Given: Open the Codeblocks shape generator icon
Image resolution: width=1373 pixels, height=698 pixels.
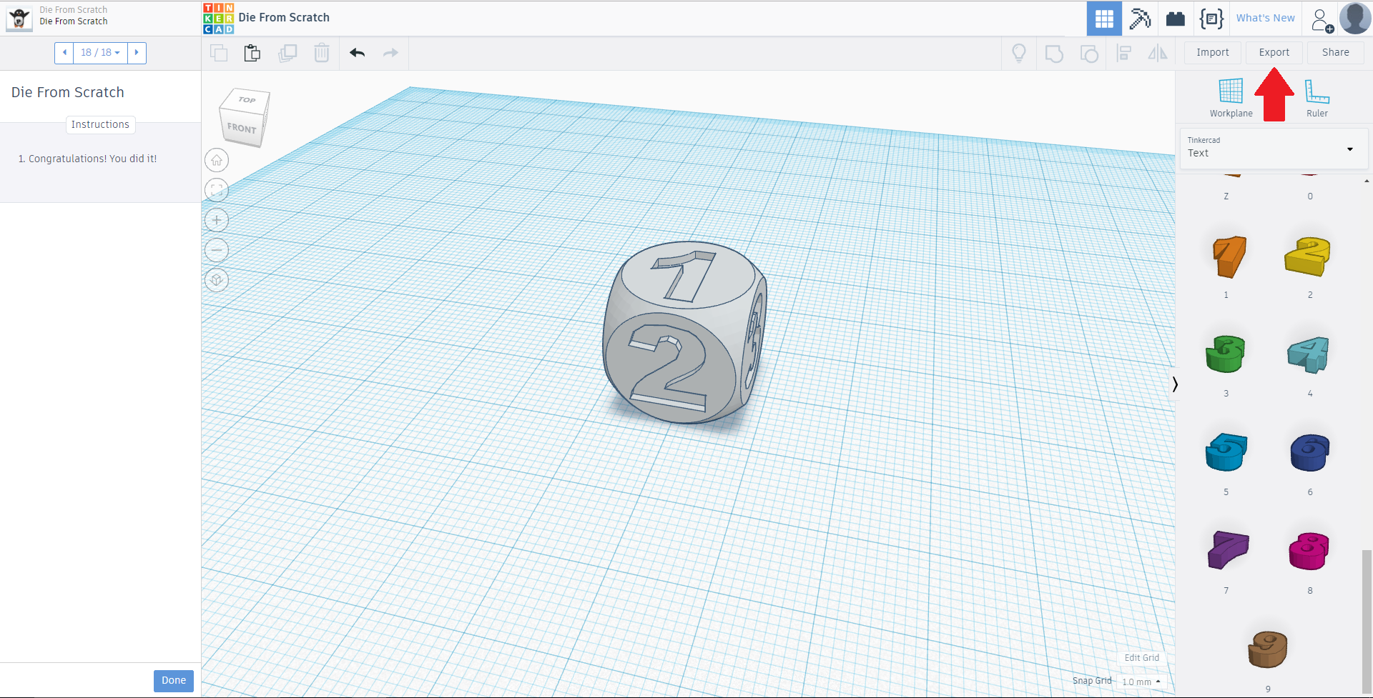Looking at the screenshot, I should [1211, 18].
